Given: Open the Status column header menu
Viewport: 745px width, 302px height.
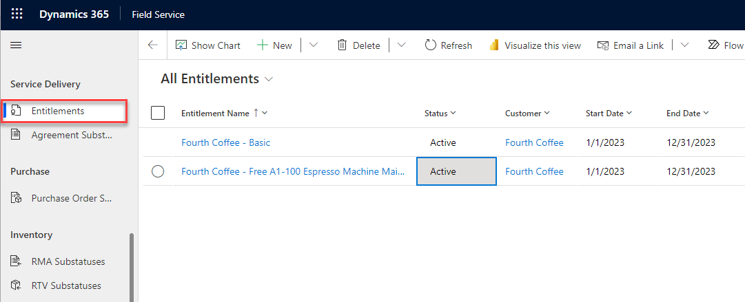Looking at the screenshot, I should [x=440, y=114].
